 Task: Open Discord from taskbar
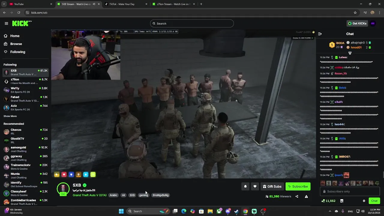pos(228,211)
